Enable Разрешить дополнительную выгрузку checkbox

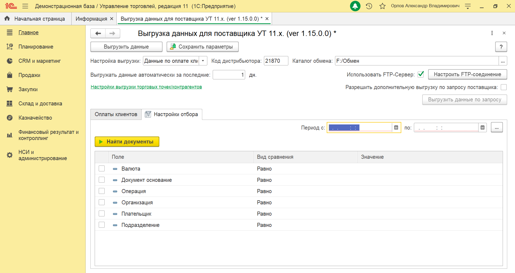tap(504, 87)
